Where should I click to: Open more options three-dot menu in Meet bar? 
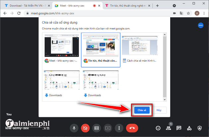[119, 128]
